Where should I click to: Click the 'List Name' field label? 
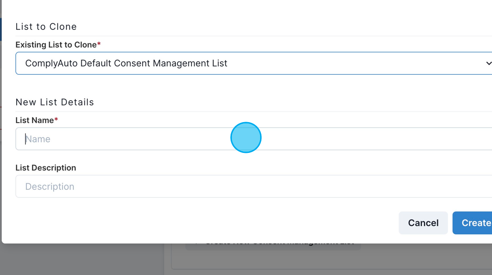pos(37,120)
